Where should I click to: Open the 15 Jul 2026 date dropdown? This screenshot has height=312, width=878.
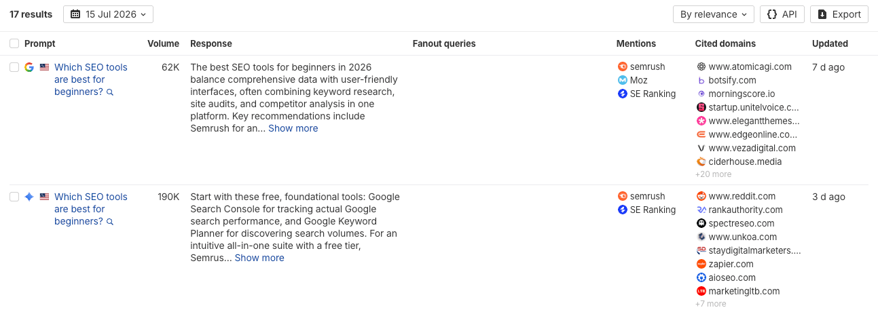click(x=108, y=14)
